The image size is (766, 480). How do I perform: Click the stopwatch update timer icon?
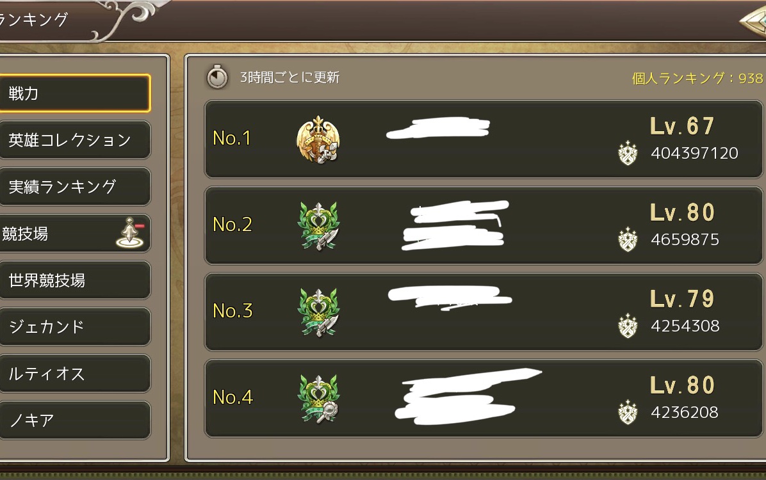(x=217, y=77)
